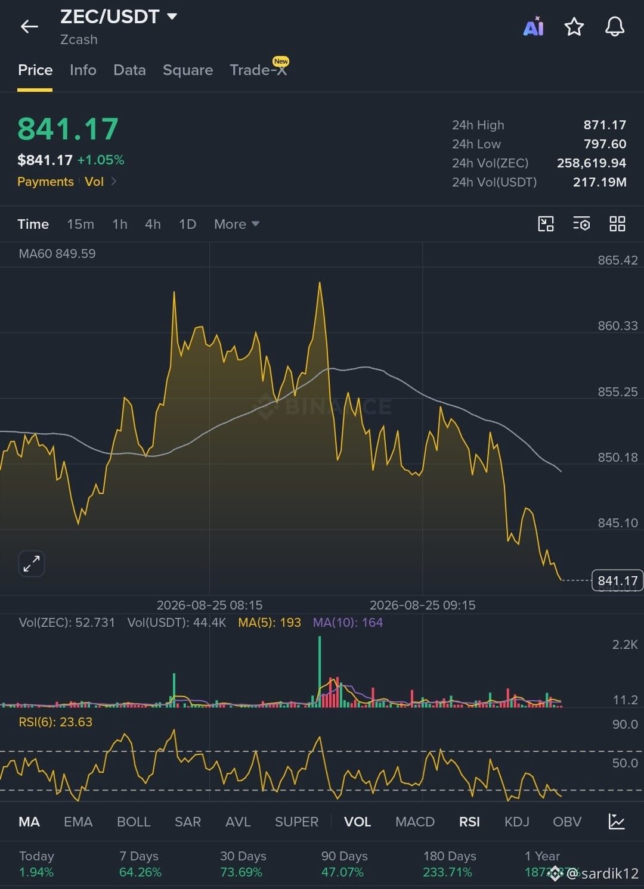
Task: Tap the Today 1.94% performance
Action: pos(36,864)
